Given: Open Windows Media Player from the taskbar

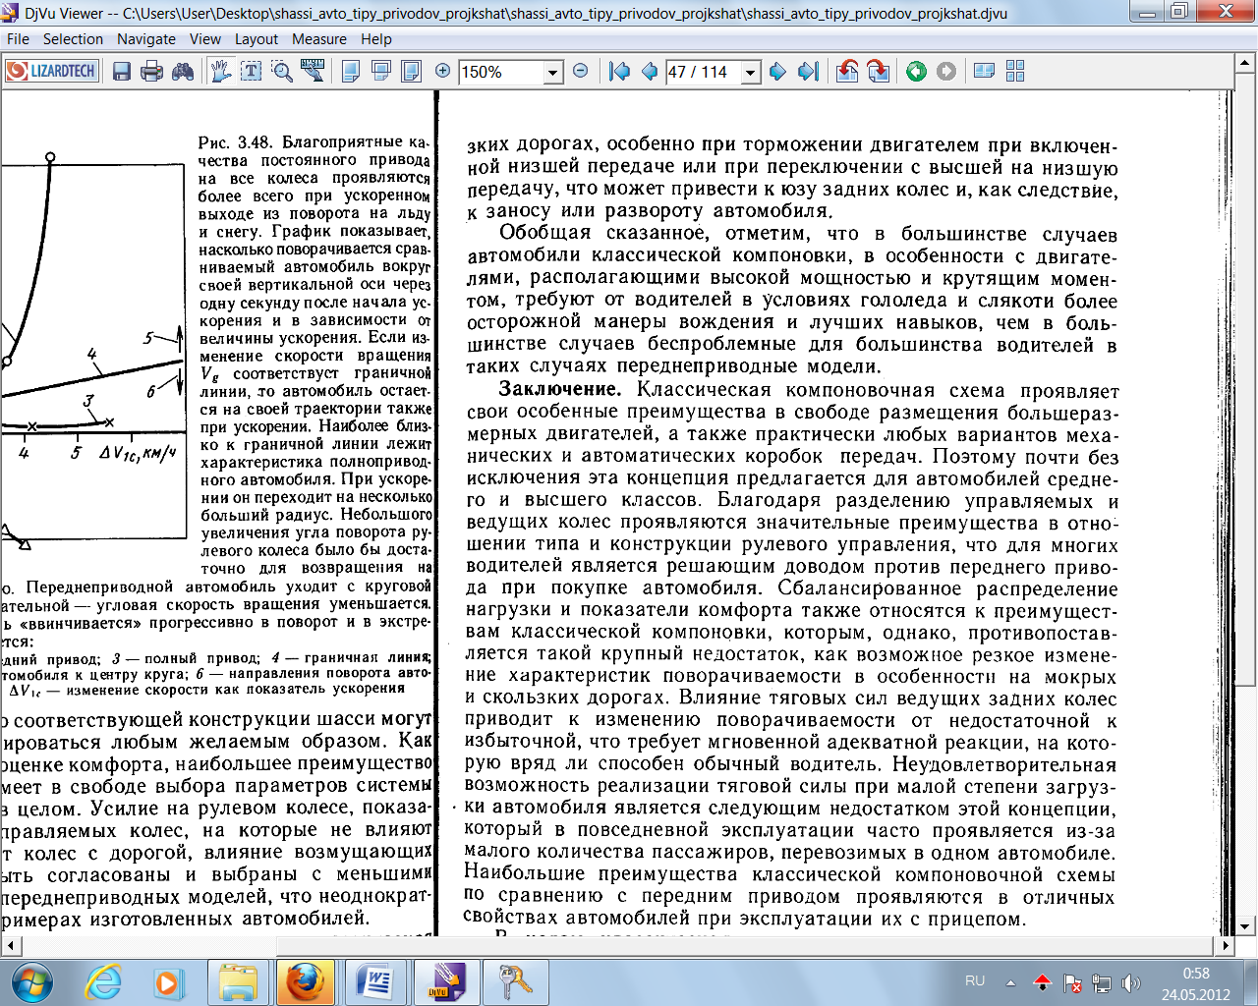Looking at the screenshot, I should tap(169, 981).
